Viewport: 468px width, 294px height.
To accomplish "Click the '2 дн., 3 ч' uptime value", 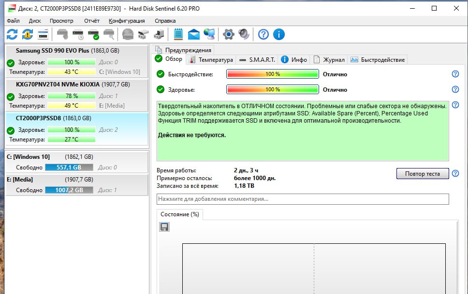I will pos(246,170).
